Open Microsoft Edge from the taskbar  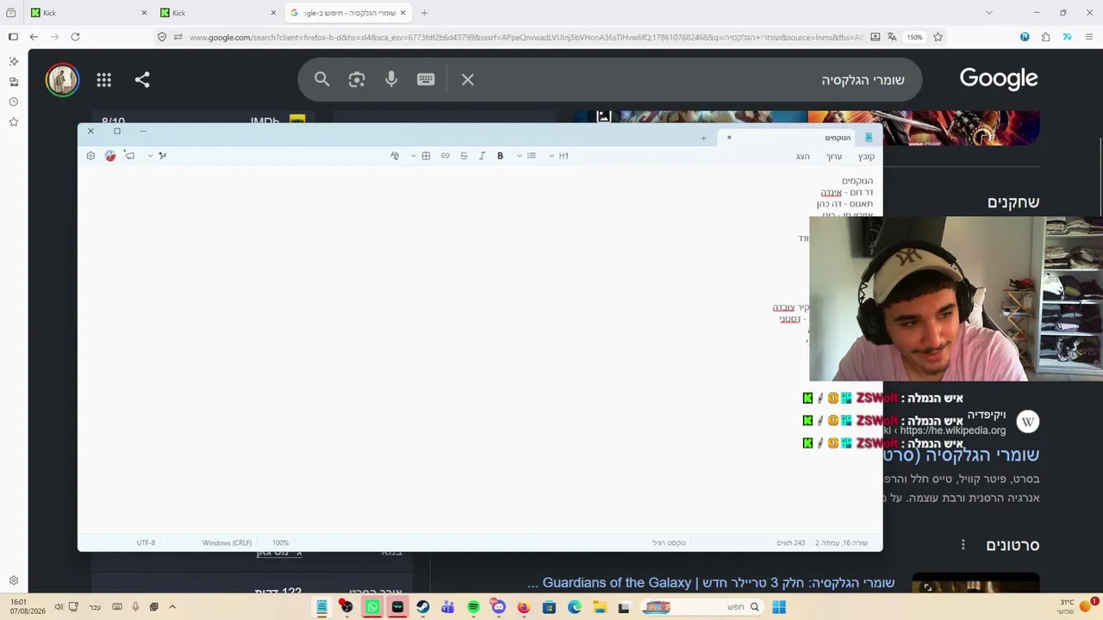click(x=575, y=607)
